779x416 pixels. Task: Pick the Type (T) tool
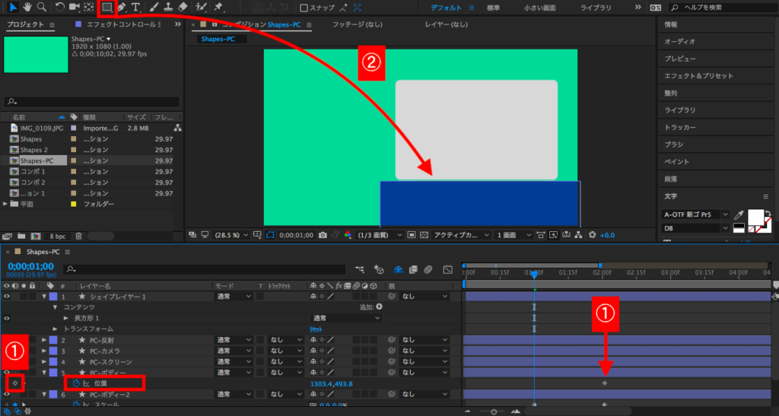coord(135,8)
